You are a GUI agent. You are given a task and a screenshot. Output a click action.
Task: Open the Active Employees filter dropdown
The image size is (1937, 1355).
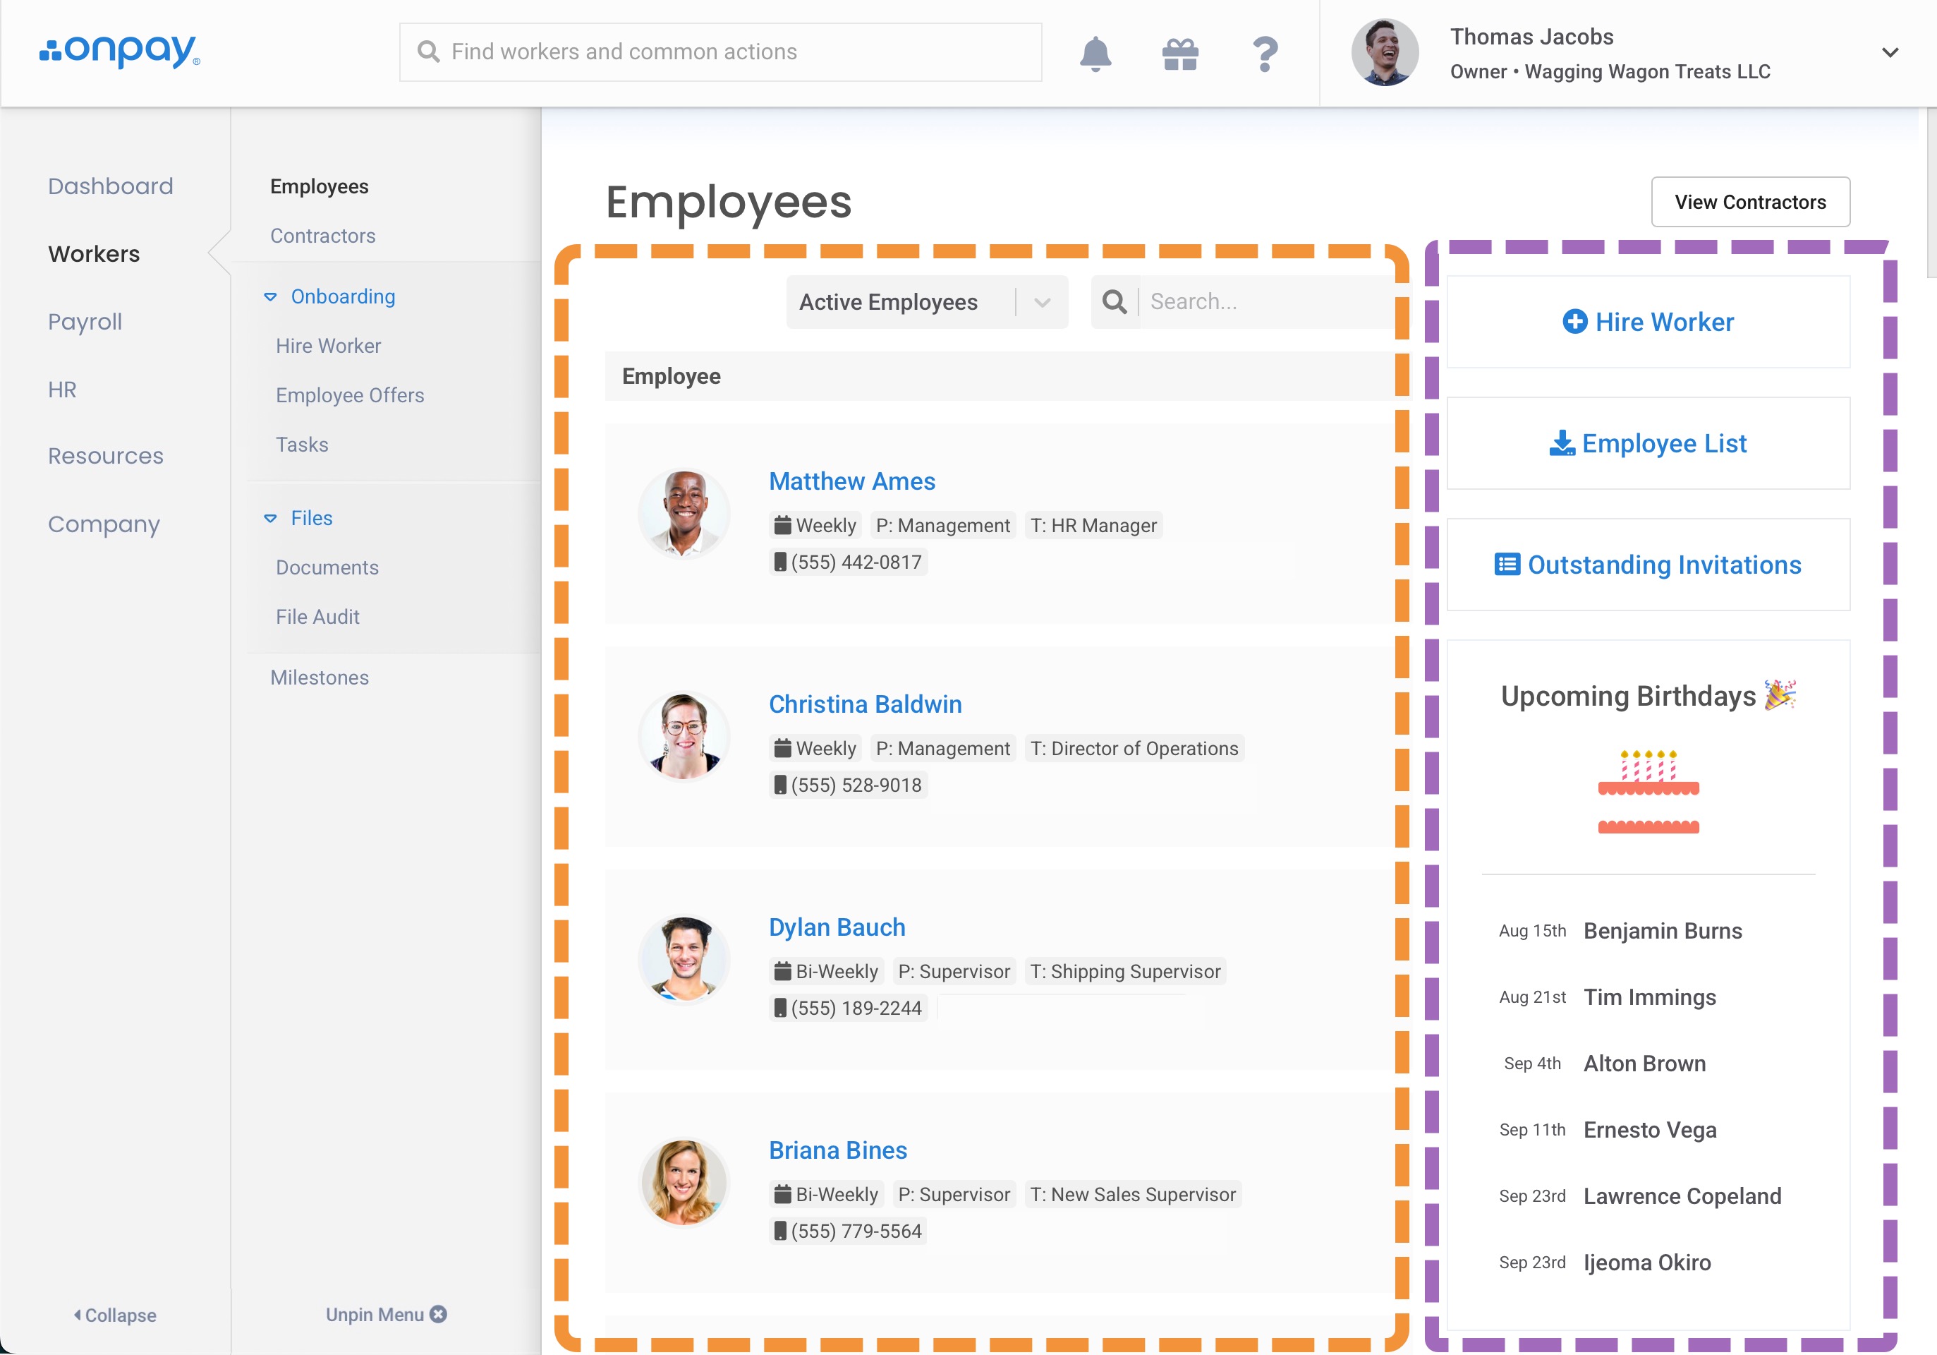point(926,301)
